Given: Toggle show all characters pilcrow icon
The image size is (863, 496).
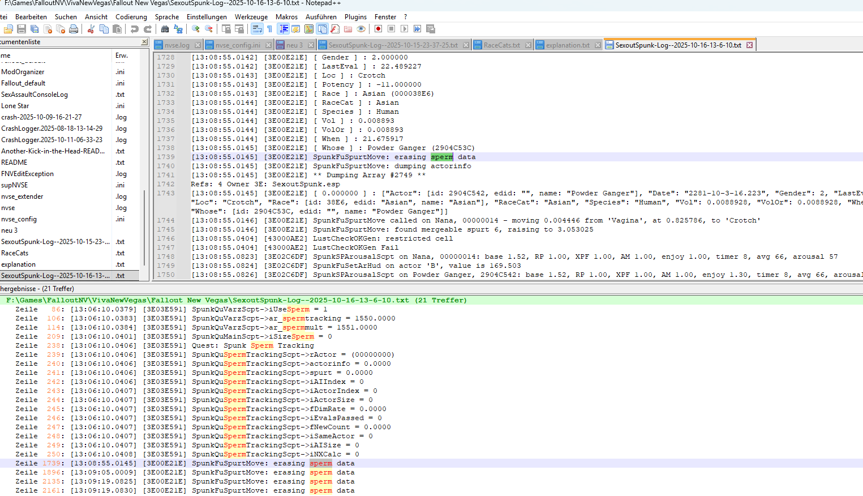Looking at the screenshot, I should coord(269,29).
